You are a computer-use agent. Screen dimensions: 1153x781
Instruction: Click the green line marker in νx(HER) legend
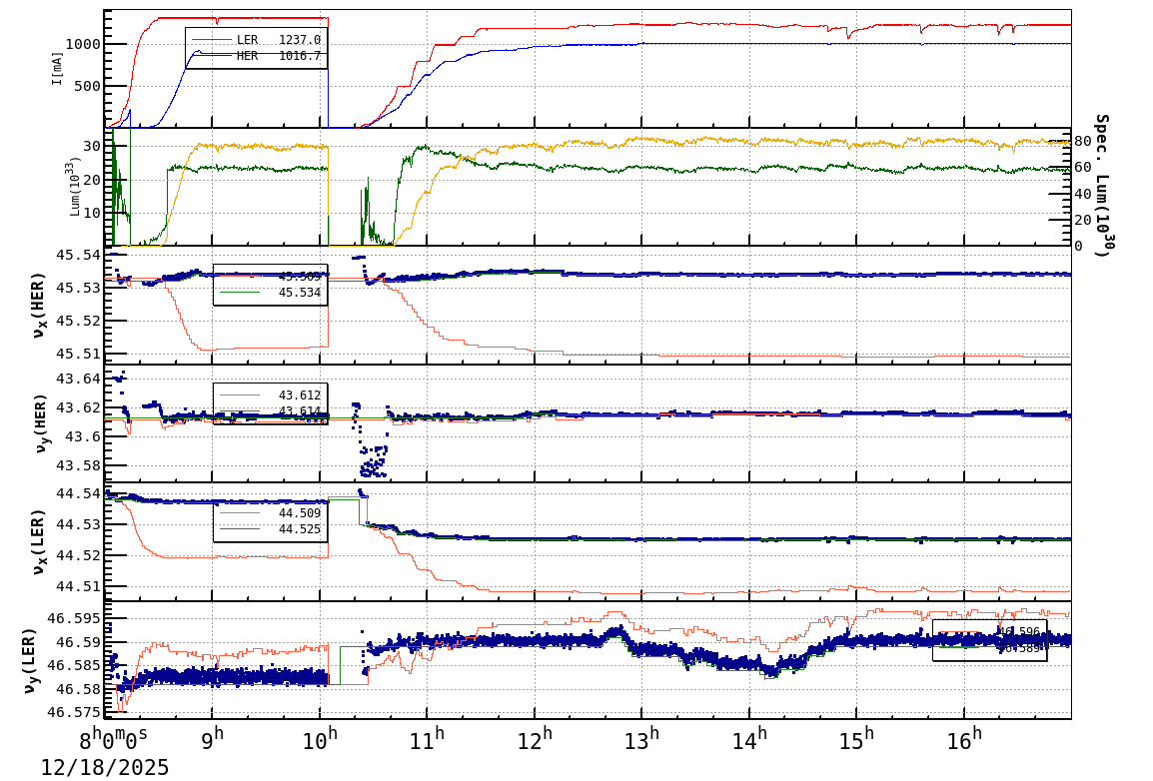[x=240, y=292]
